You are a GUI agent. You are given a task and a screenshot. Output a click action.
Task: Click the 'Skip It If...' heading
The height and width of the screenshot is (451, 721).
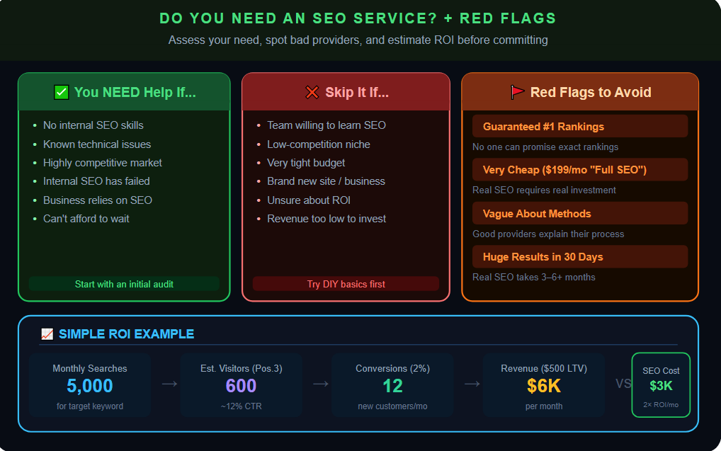[357, 93]
